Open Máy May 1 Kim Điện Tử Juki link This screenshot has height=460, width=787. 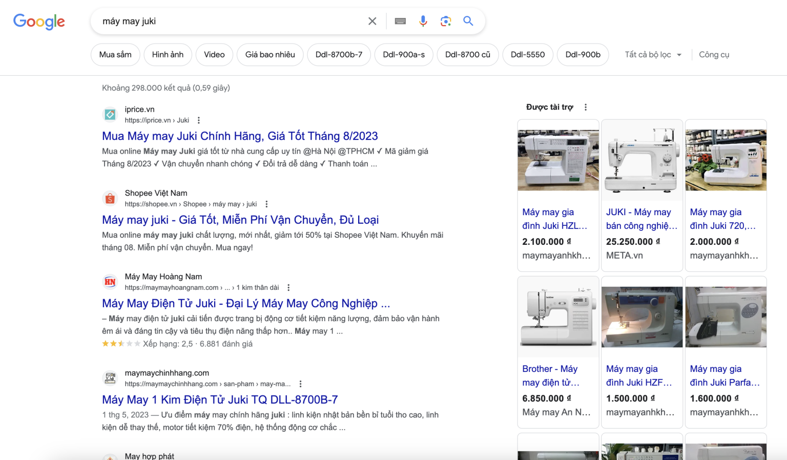click(x=220, y=400)
